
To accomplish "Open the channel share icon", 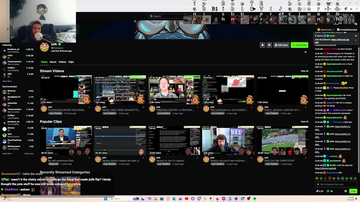I will tap(305, 52).
